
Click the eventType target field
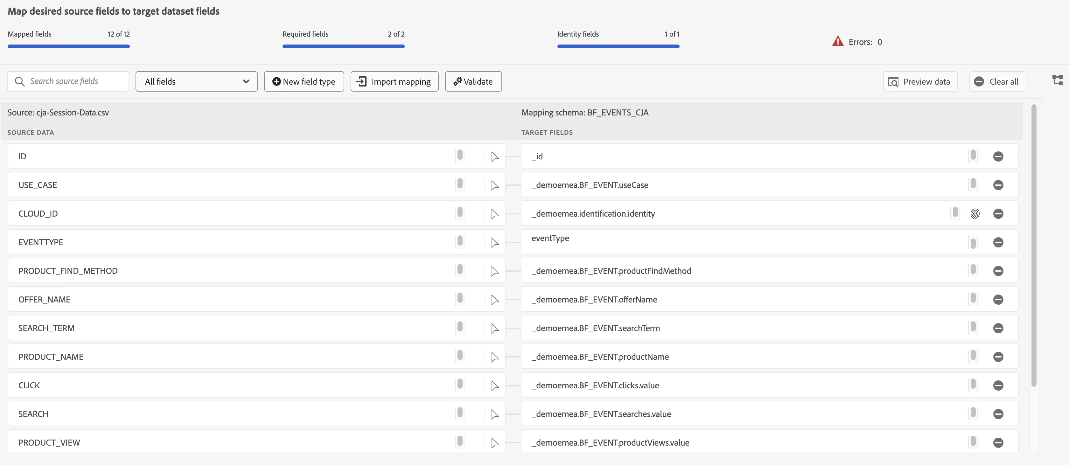(769, 242)
